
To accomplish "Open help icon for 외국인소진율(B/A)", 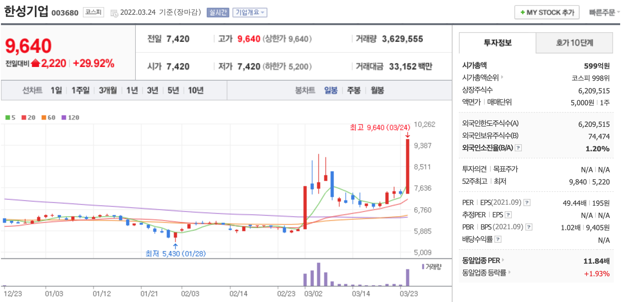I will click(x=518, y=148).
